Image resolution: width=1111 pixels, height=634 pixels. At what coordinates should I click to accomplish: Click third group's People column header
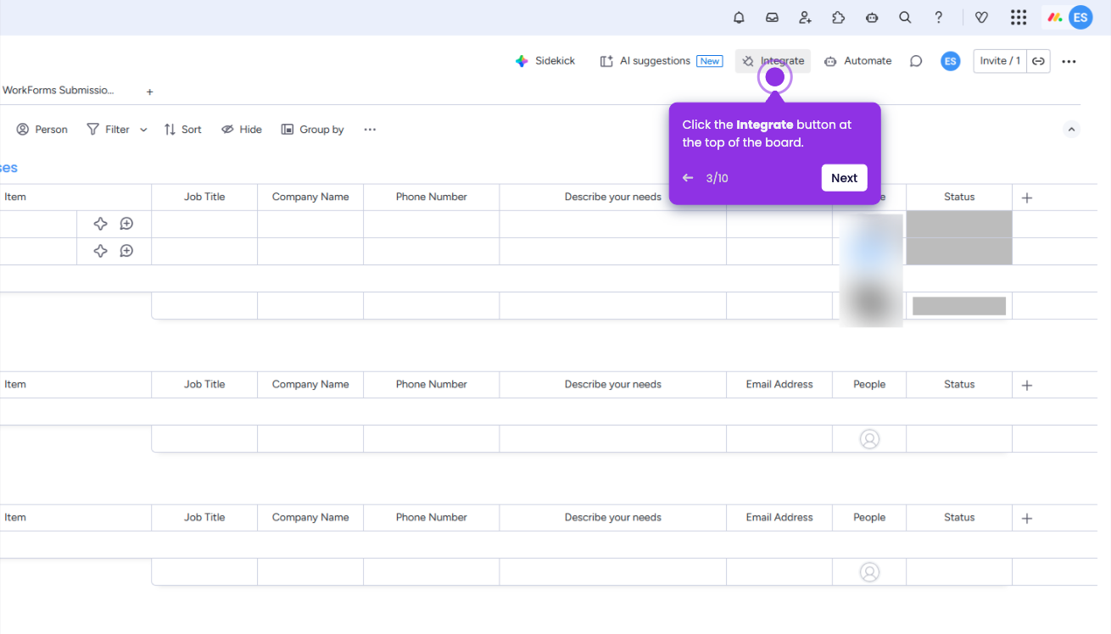click(x=869, y=517)
